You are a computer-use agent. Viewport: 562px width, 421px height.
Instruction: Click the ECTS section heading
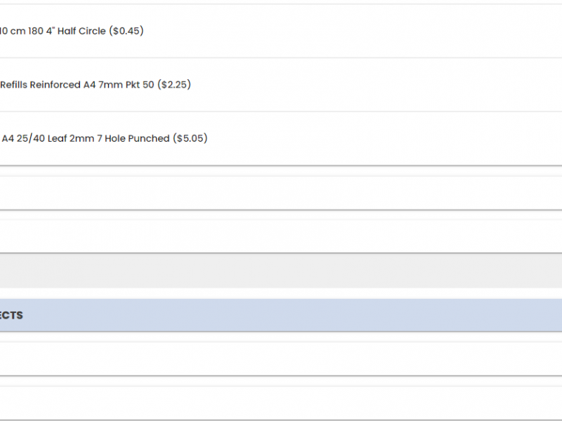point(11,315)
